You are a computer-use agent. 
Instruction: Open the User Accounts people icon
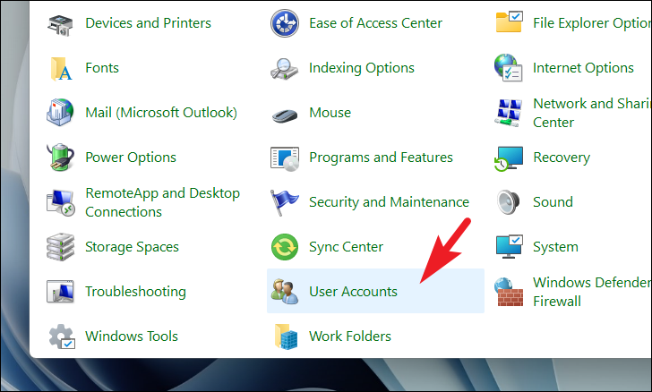[x=285, y=292]
